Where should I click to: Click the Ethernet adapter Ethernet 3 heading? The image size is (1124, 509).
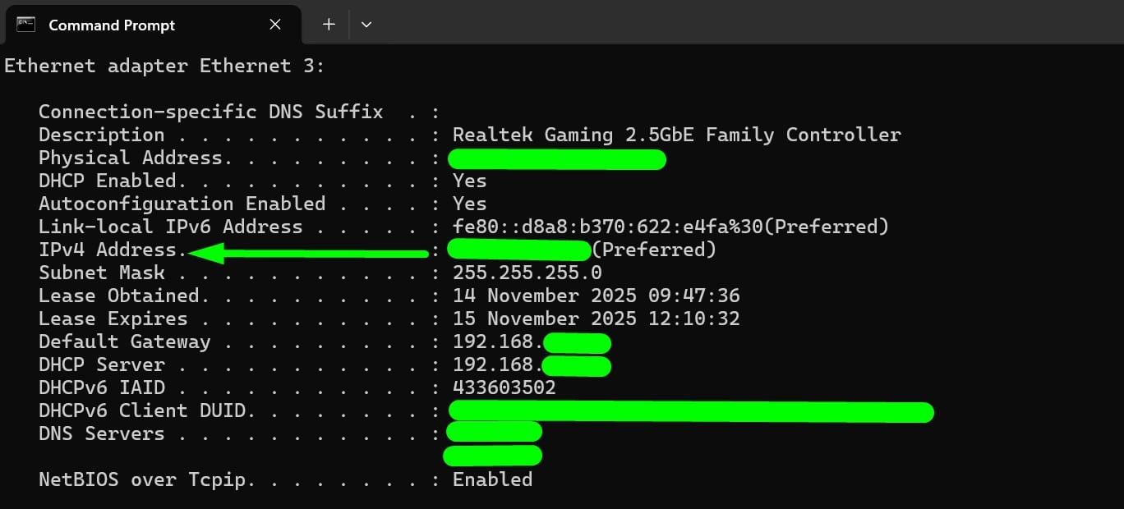pyautogui.click(x=164, y=66)
